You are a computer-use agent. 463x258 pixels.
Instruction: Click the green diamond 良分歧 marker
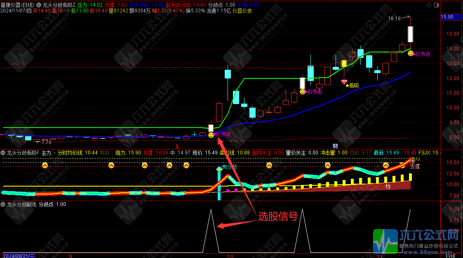(219, 170)
